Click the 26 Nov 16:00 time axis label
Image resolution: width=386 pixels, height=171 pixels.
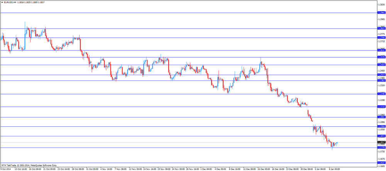[192, 169]
